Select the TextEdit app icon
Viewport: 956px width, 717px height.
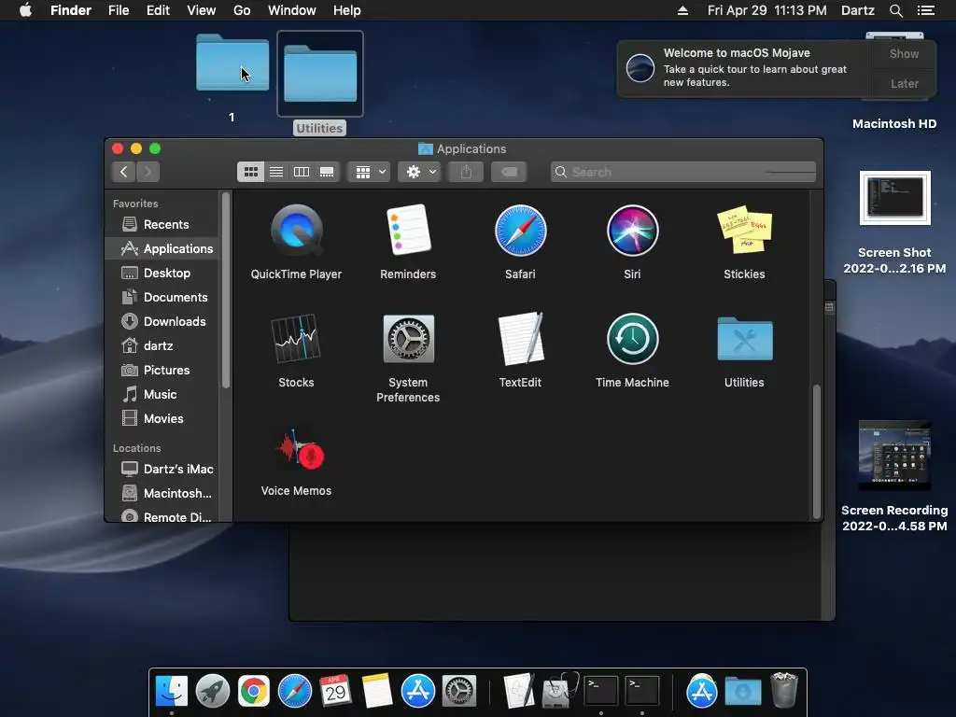point(520,338)
